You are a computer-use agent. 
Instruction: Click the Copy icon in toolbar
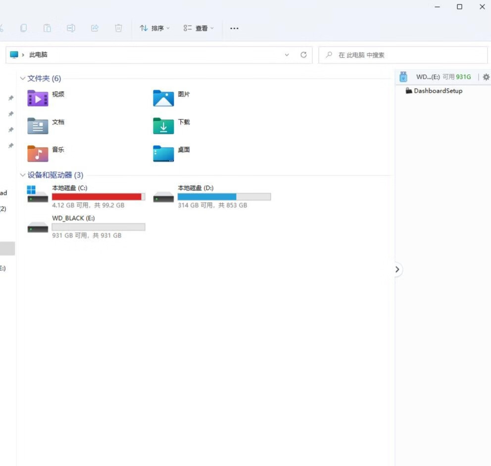click(x=23, y=28)
